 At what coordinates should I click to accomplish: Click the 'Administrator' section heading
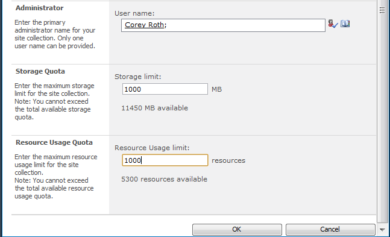[40, 8]
